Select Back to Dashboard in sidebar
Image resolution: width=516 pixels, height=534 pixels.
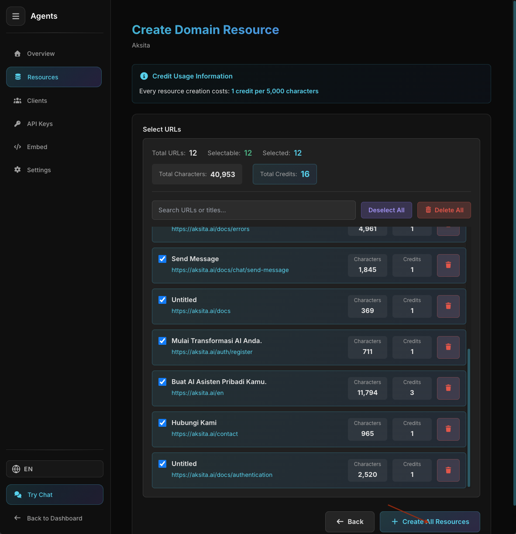pos(54,518)
